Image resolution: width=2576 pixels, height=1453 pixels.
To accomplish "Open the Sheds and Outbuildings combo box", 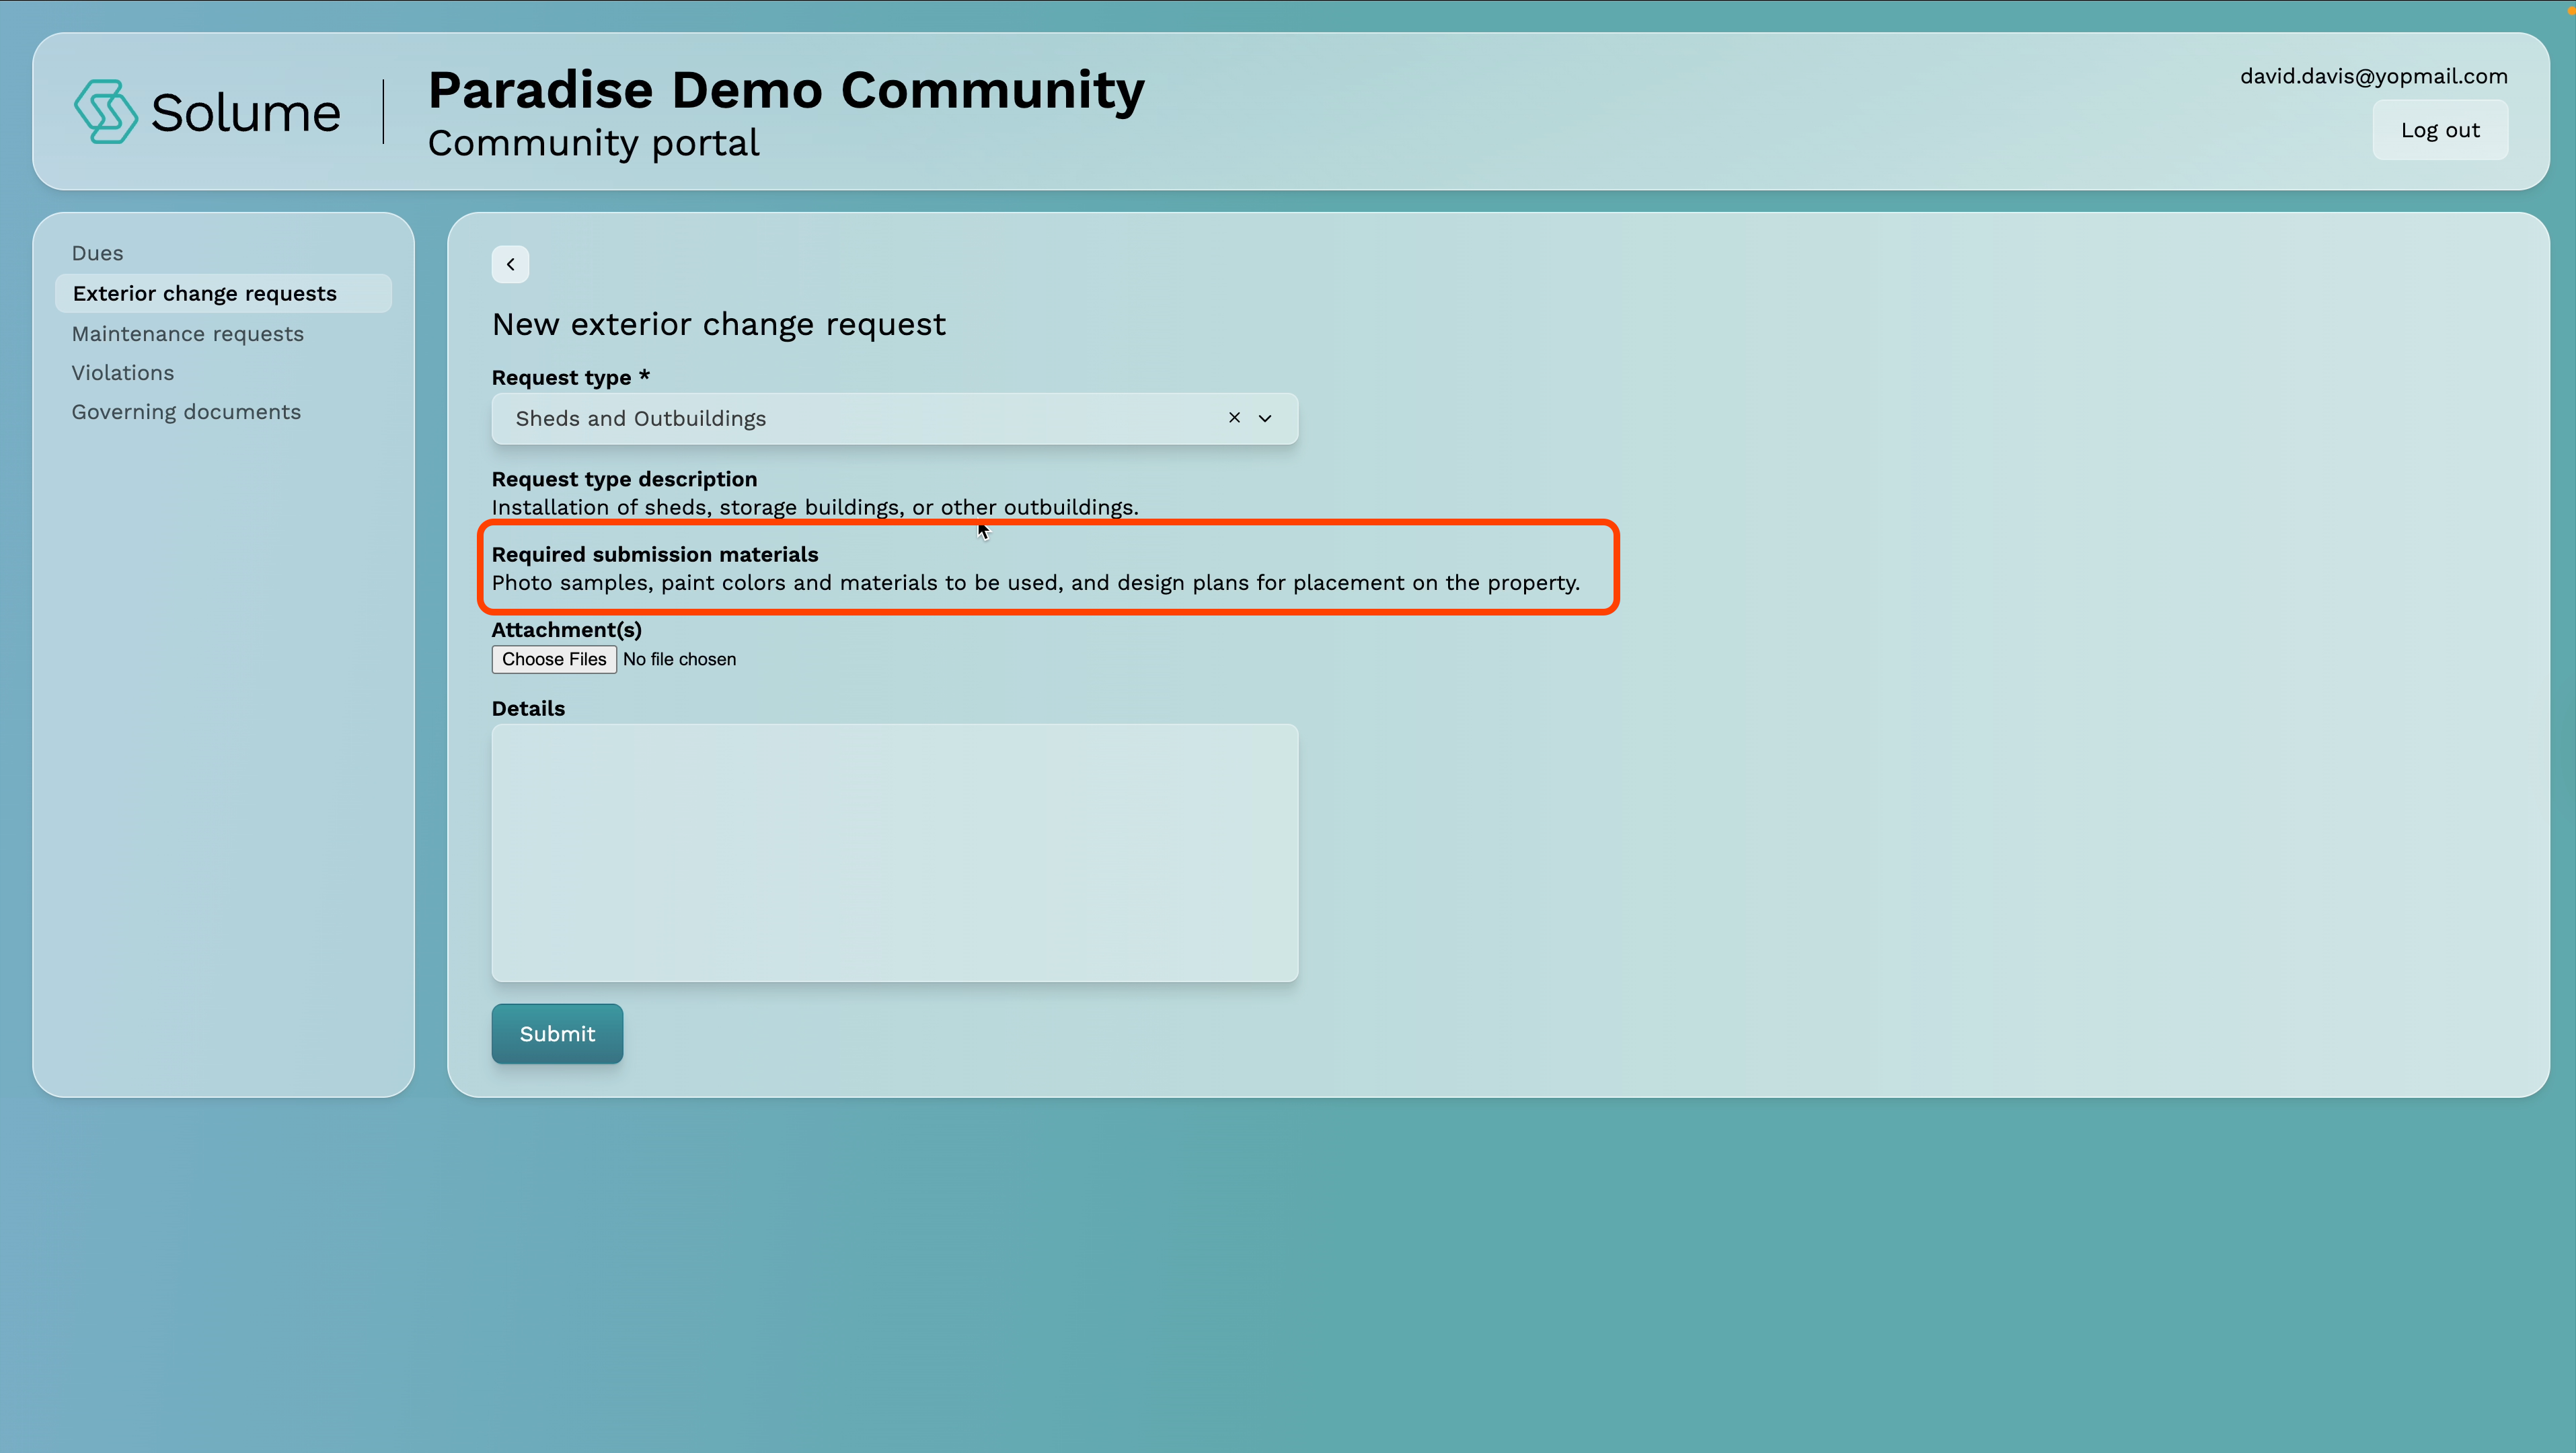I will tap(894, 418).
